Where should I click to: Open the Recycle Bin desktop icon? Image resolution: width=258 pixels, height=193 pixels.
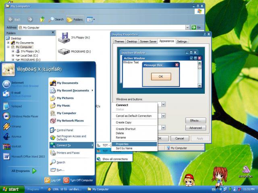[246, 172]
